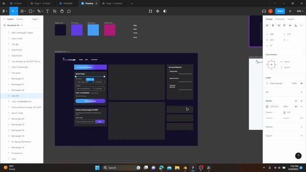
Task: Toggle stroke visibility eye icon
Action: (296, 107)
